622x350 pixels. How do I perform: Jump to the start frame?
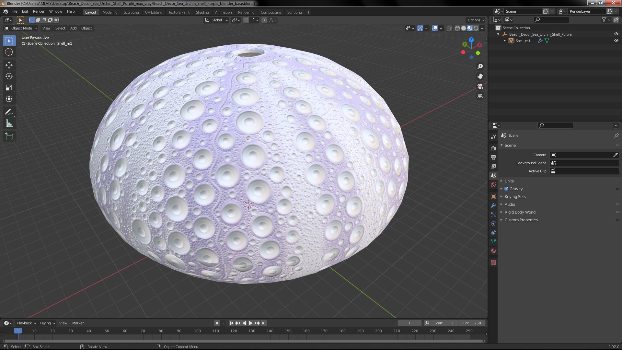[231, 323]
